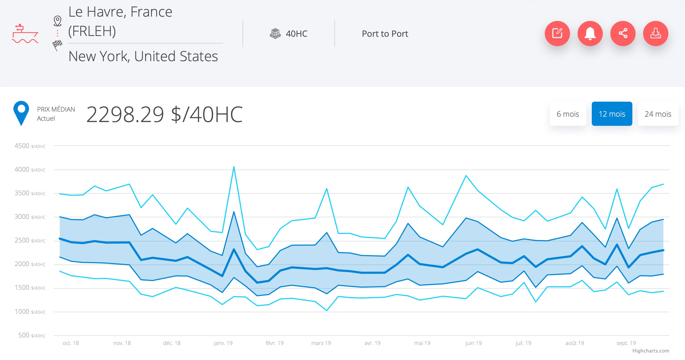Click the nov. 18 axis label
This screenshot has width=685, height=360.
[122, 343]
